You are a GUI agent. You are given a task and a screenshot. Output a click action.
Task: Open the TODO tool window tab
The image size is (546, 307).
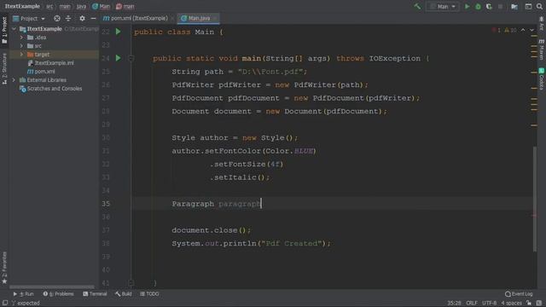point(149,294)
